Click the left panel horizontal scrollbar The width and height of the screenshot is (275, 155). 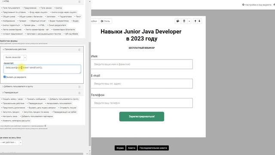(42, 154)
